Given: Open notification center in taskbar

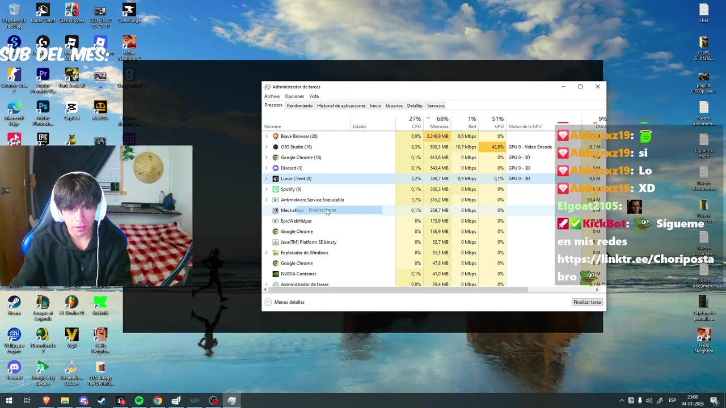Looking at the screenshot, I should click(715, 401).
